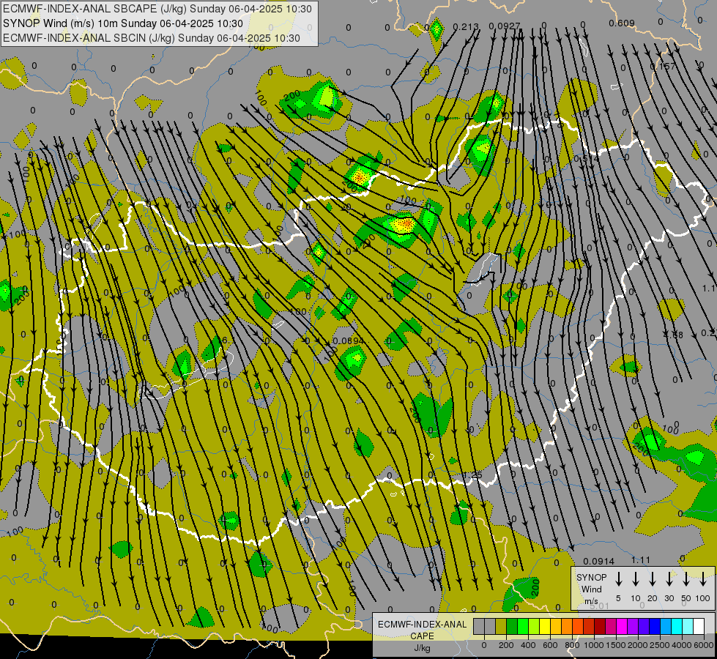
Task: Select the olive CAPE legend swatch
Action: (x=501, y=626)
